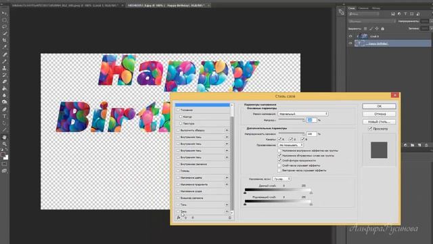Open the Blend If channel dropdown
This screenshot has height=244, width=433.
[281, 179]
